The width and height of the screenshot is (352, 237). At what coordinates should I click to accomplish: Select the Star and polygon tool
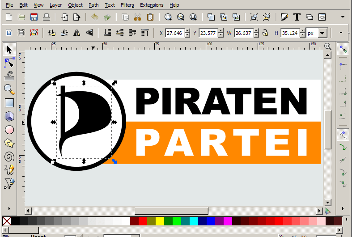coord(9,143)
